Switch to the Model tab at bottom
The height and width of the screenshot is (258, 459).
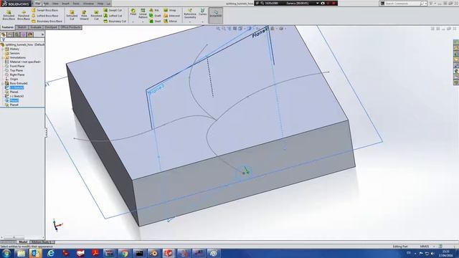[23, 242]
